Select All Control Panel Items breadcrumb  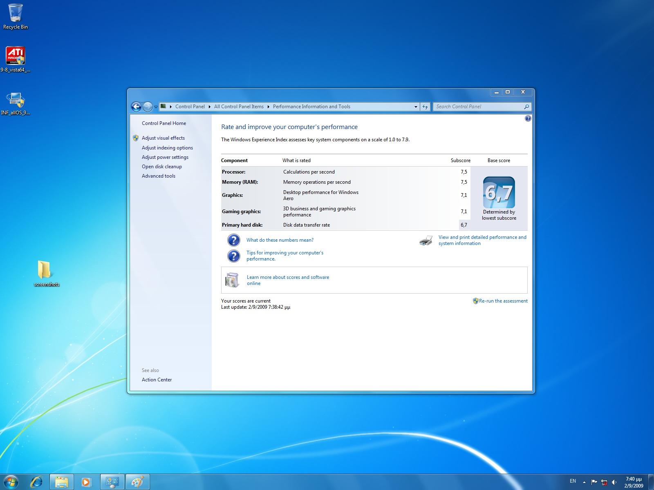point(239,107)
